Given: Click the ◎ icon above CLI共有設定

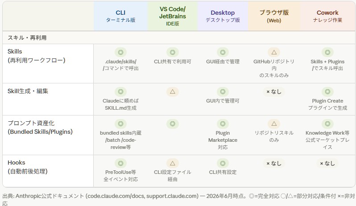Looking at the screenshot, I should tap(223, 163).
